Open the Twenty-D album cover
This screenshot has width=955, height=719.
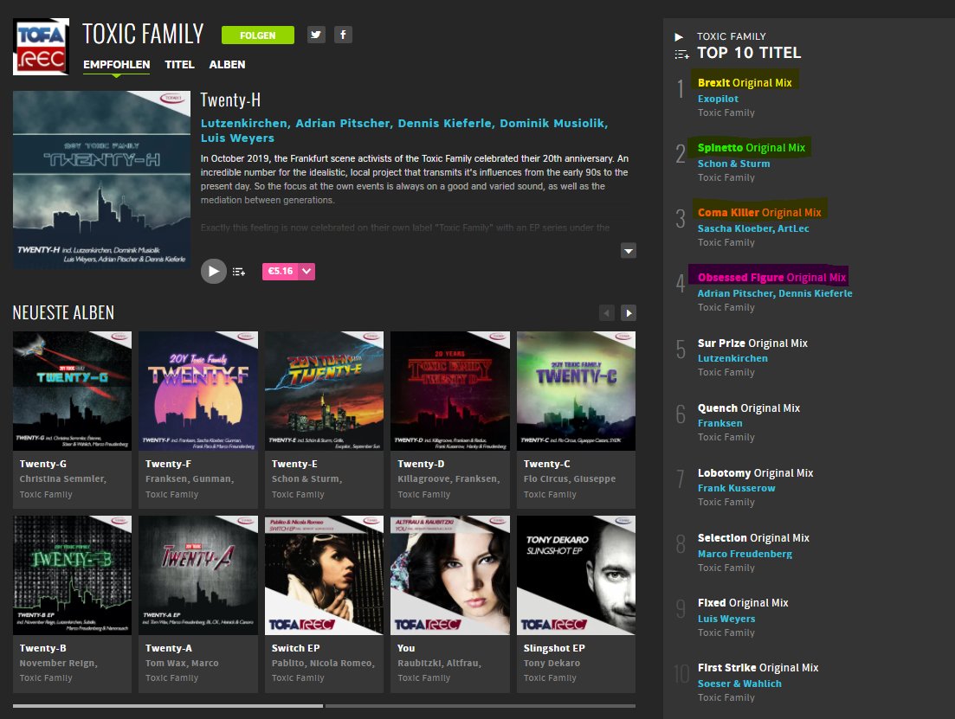point(450,391)
